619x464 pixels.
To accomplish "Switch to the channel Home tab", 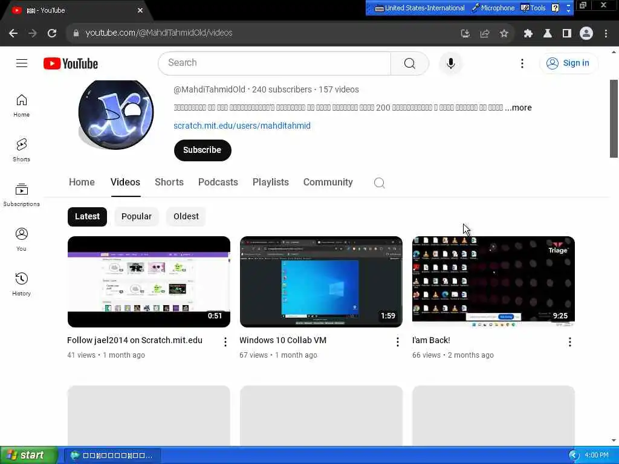I will click(82, 182).
